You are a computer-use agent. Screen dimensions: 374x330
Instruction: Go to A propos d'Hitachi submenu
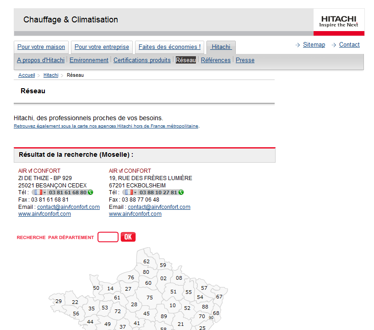pyautogui.click(x=41, y=60)
